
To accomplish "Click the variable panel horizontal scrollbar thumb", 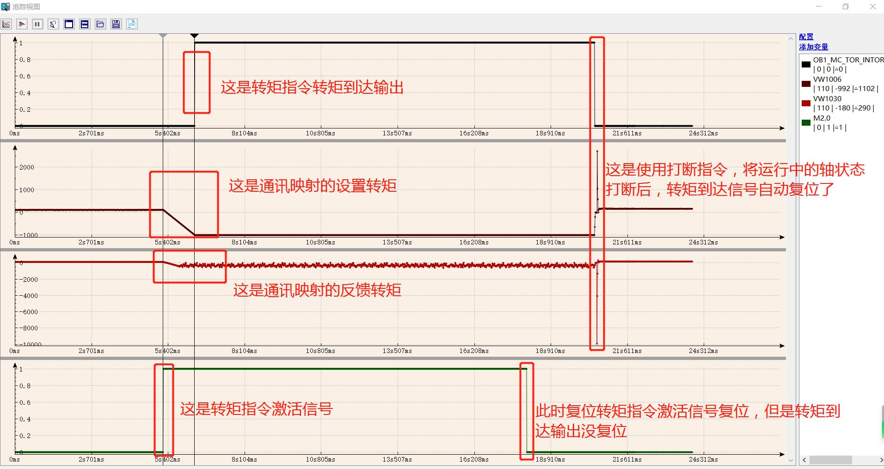I will 830,460.
